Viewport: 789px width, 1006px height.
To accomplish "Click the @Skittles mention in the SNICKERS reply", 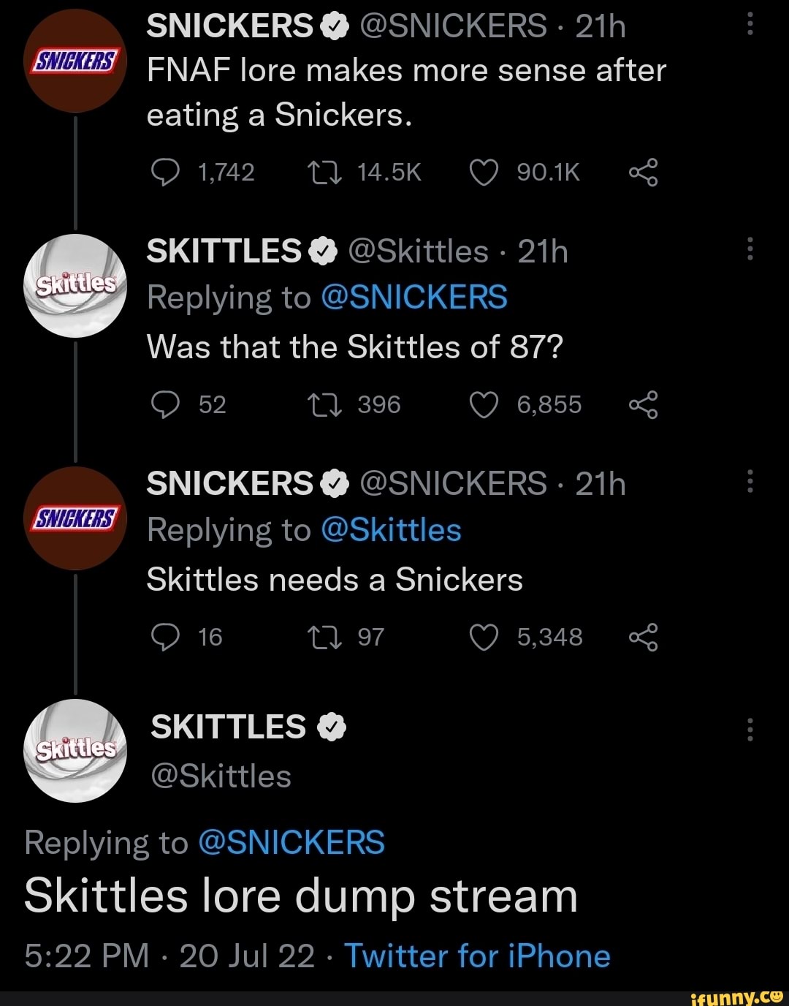I will click(x=391, y=529).
